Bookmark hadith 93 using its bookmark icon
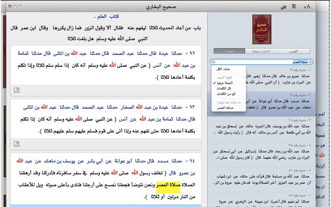Image resolution: width=331 pixels, height=207 pixels. tap(17, 144)
